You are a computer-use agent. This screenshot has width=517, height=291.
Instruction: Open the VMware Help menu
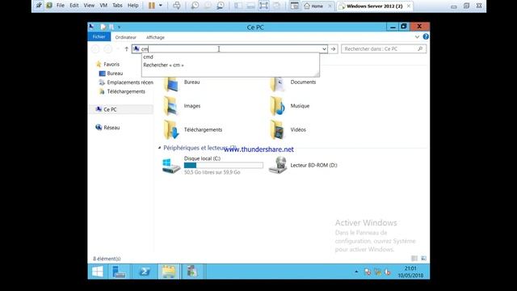132,6
